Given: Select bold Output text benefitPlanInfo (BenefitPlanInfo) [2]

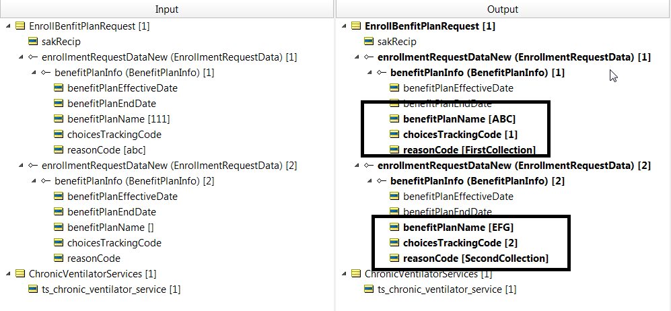Looking at the screenshot, I should point(478,181).
